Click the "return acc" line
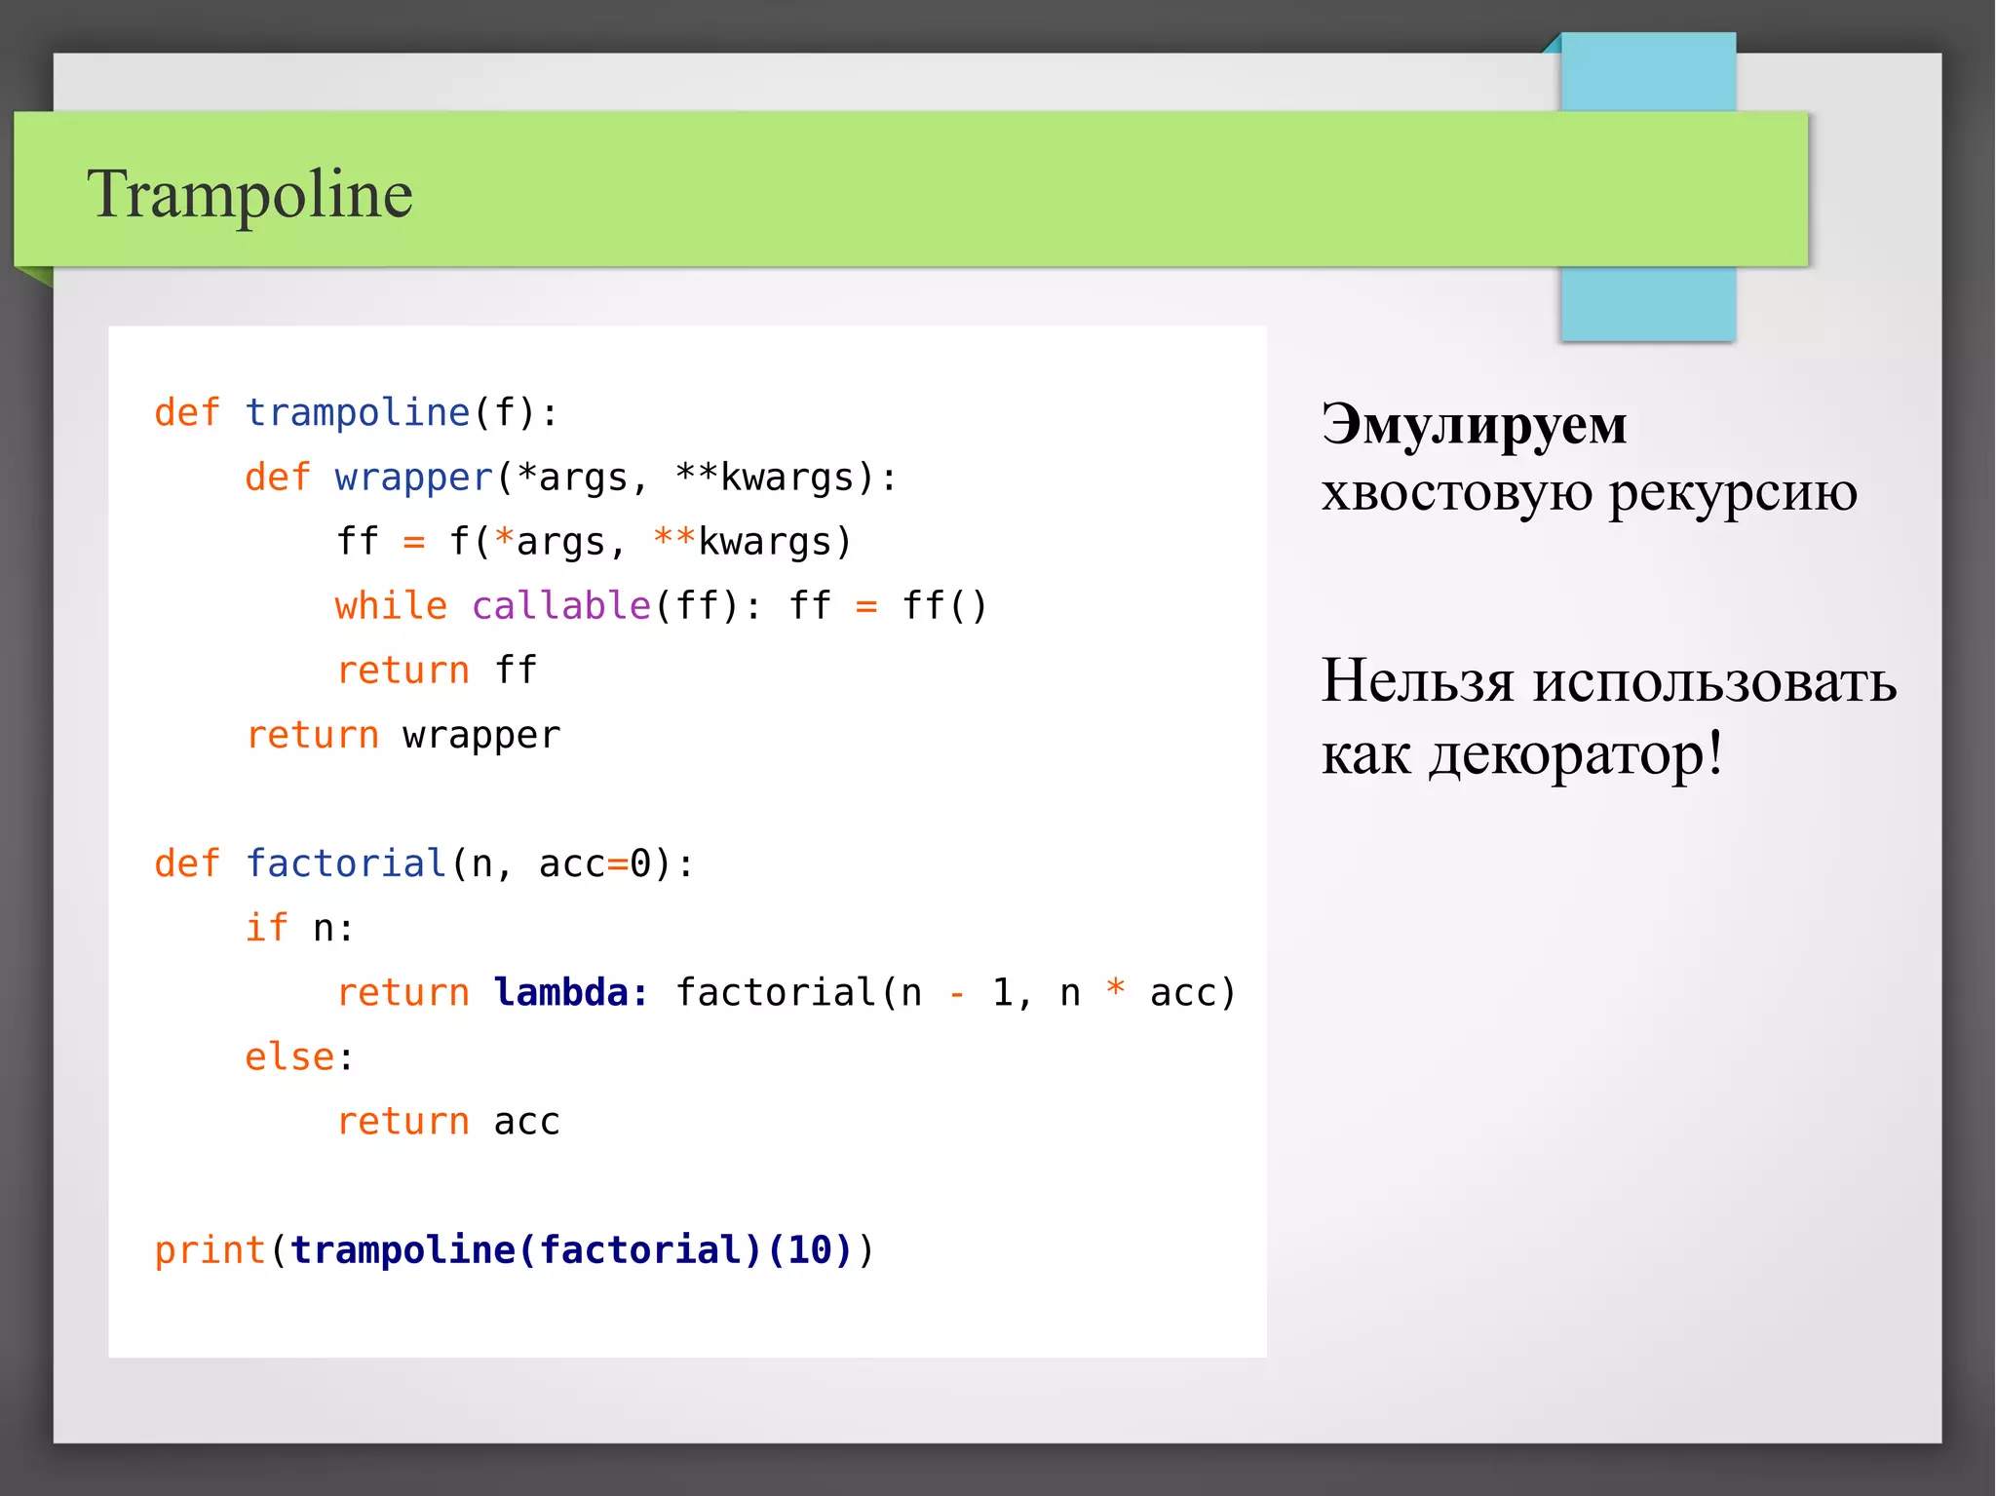 coord(448,1121)
